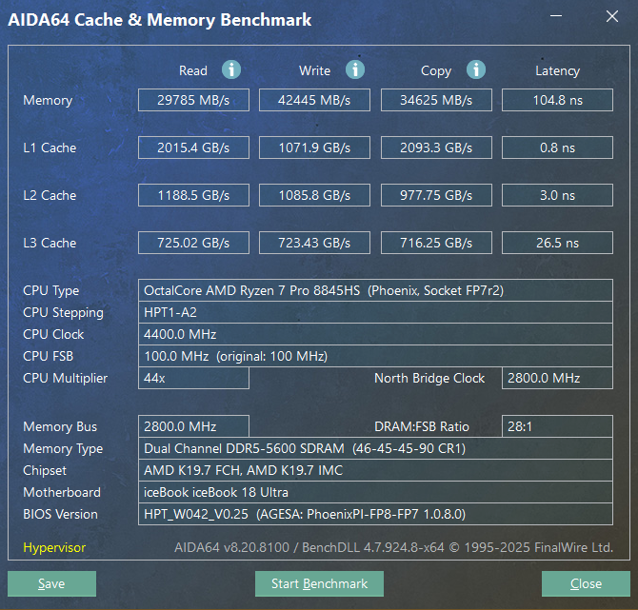The image size is (638, 610).
Task: Select L2 Cache write 1085.8 GB/s
Action: (314, 195)
